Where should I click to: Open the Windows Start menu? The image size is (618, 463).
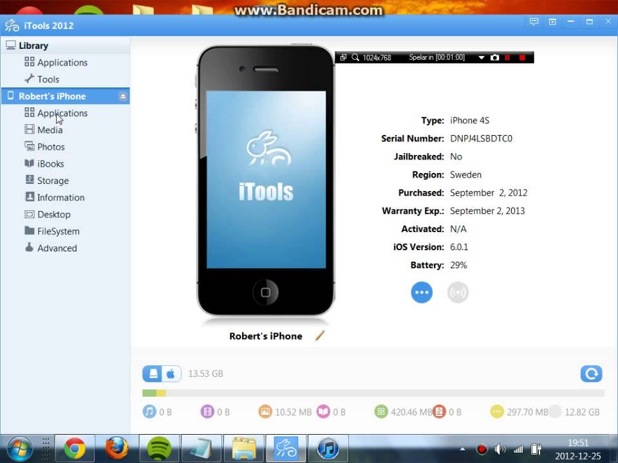point(20,449)
